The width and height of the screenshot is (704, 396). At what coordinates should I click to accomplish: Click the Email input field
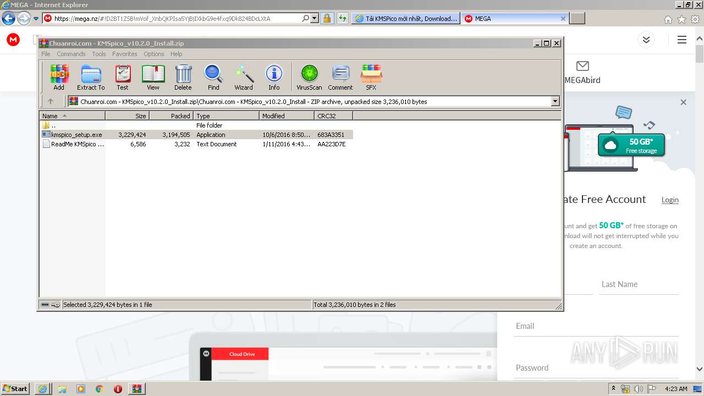pyautogui.click(x=596, y=326)
